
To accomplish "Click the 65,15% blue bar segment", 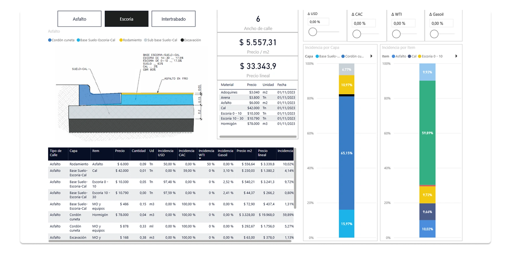I will pos(346,153).
